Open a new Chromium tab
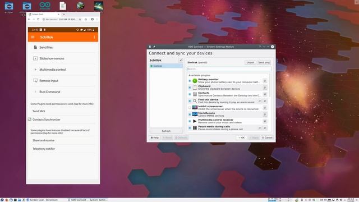Screen dimensions: 359x202 (x=64, y=14)
